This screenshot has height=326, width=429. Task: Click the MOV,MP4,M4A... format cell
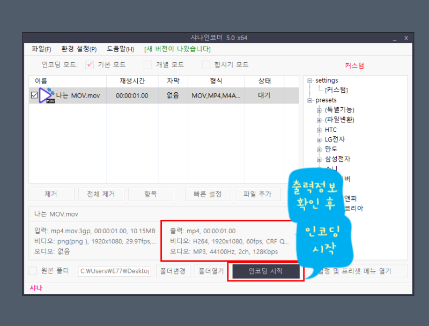(x=216, y=95)
